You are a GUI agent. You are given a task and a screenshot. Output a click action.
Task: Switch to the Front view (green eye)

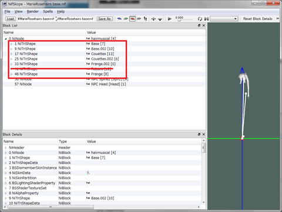(x=126, y=19)
